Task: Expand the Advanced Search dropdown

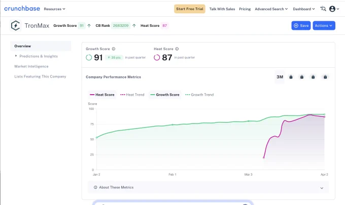Action: [x=271, y=9]
